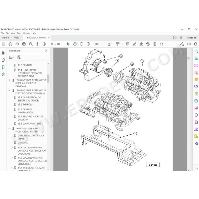Close the HYDRAULIC MININ... document tab
199x199 pixels.
[x=49, y=38]
